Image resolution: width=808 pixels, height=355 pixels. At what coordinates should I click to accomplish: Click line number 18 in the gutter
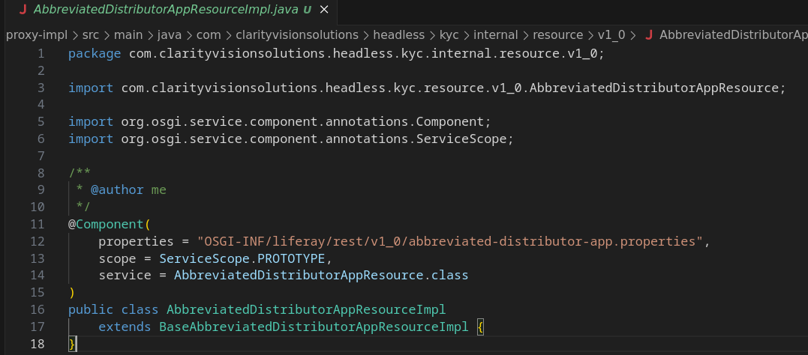[38, 344]
